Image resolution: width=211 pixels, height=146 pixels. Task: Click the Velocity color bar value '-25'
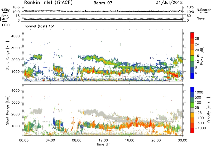pyautogui.click(x=198, y=113)
